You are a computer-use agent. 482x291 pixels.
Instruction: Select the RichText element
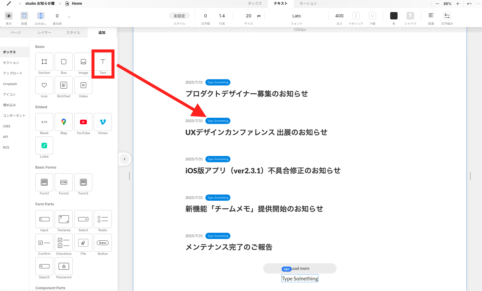click(64, 85)
